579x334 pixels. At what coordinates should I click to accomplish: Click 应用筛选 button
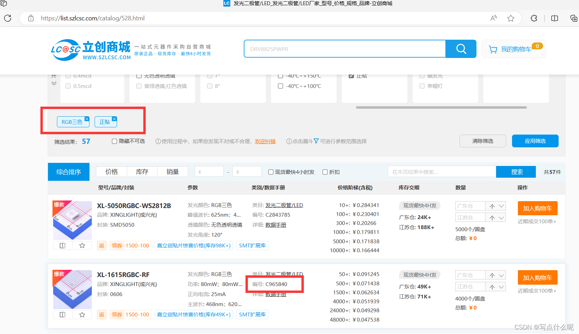[535, 141]
